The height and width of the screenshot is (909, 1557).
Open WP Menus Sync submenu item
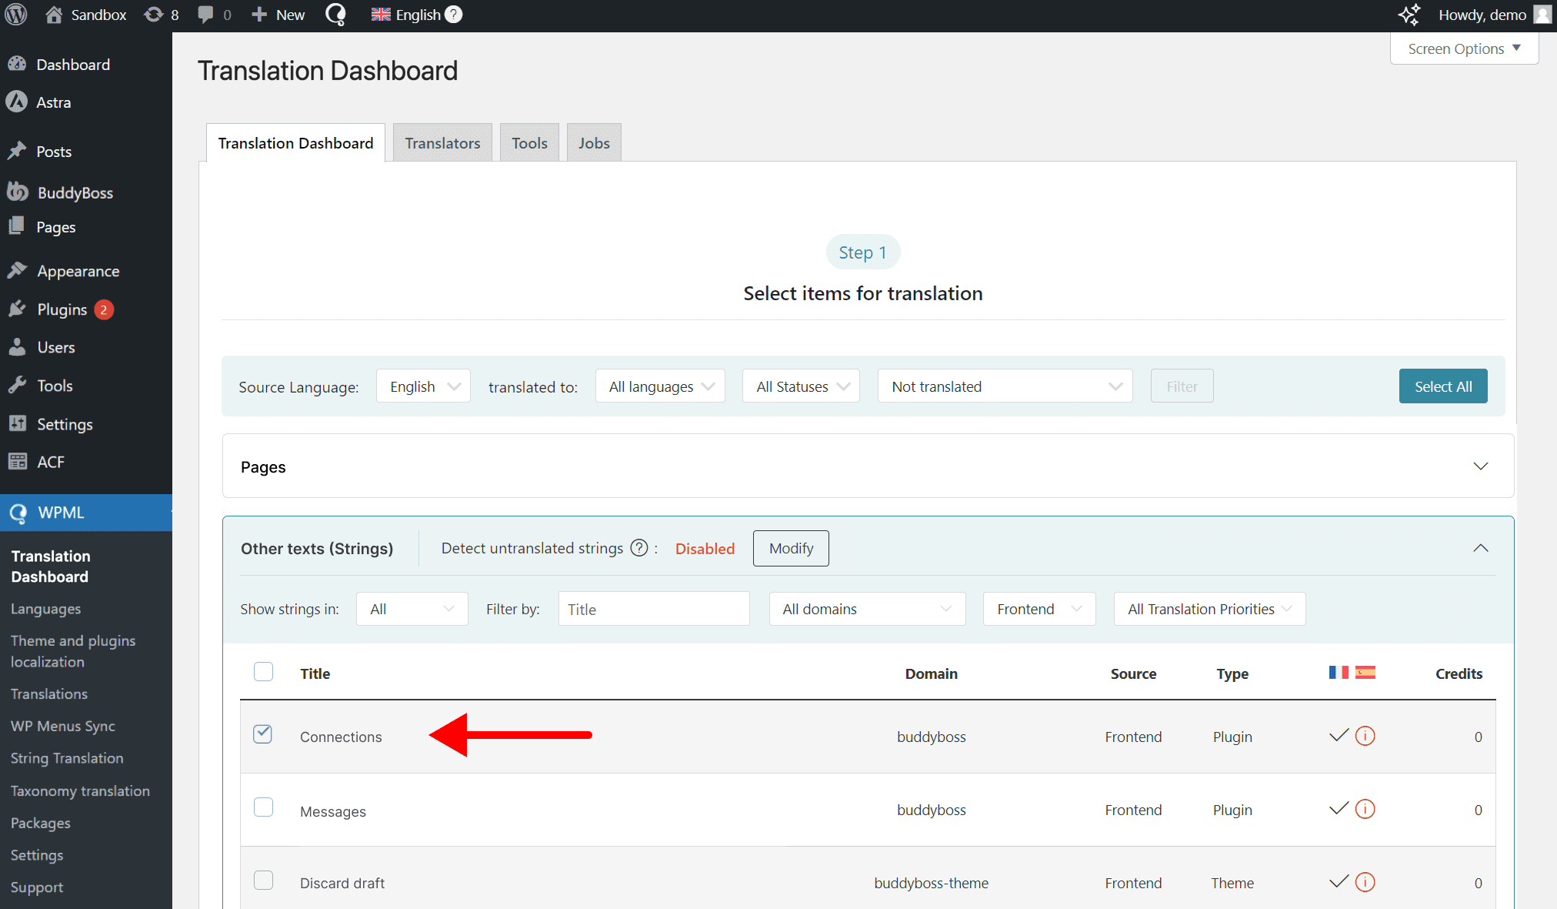pyautogui.click(x=63, y=726)
